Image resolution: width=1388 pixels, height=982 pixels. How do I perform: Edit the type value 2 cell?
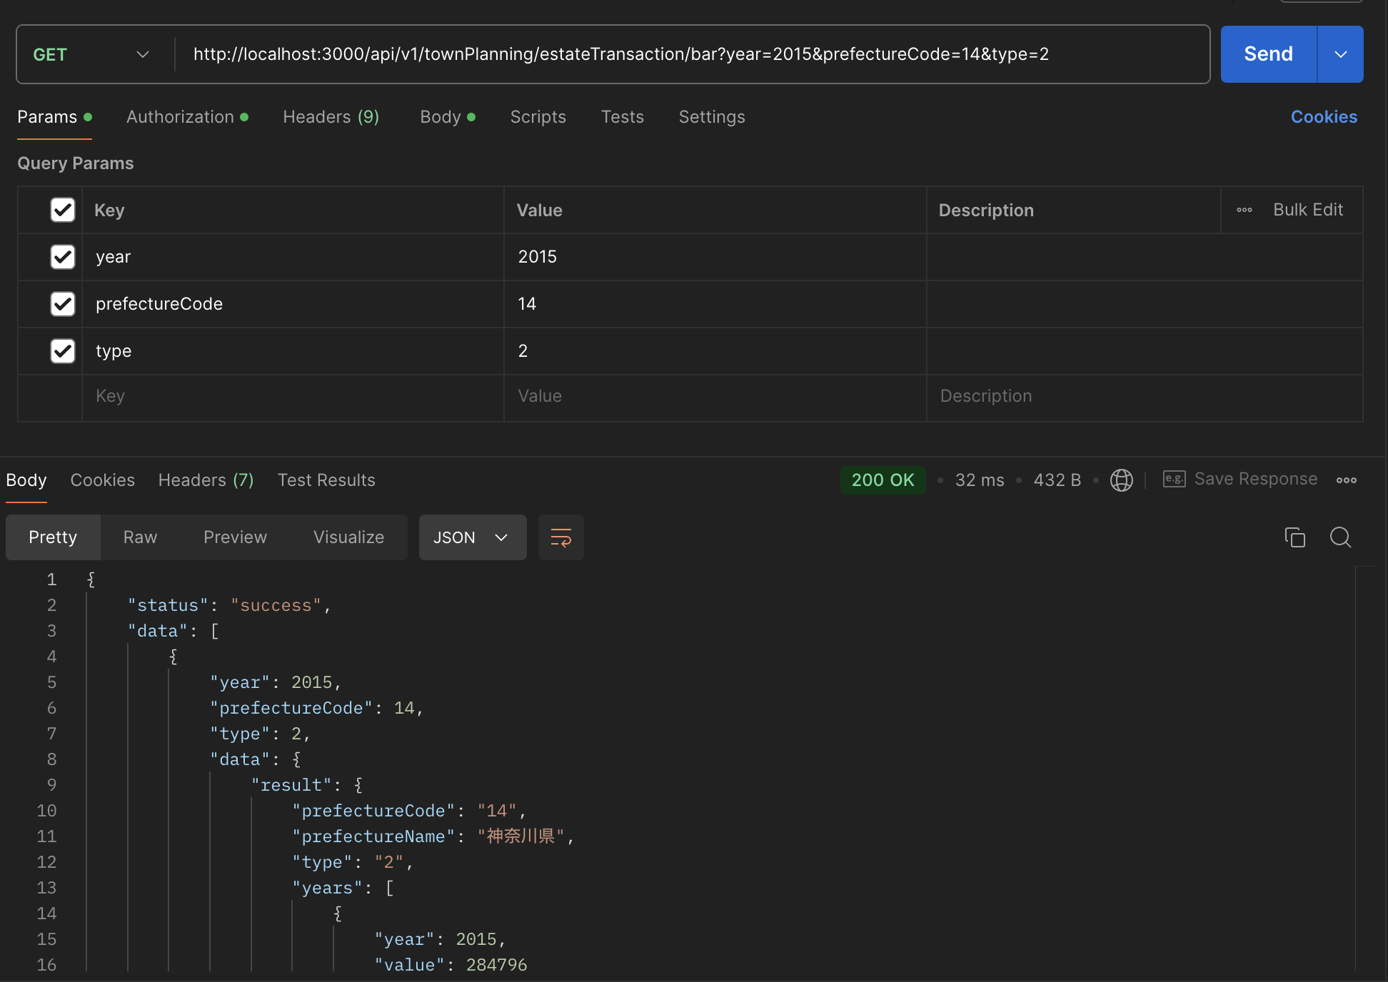pos(715,351)
